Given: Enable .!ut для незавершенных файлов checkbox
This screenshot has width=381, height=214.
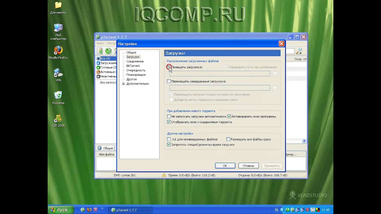Looking at the screenshot, I should (169, 139).
